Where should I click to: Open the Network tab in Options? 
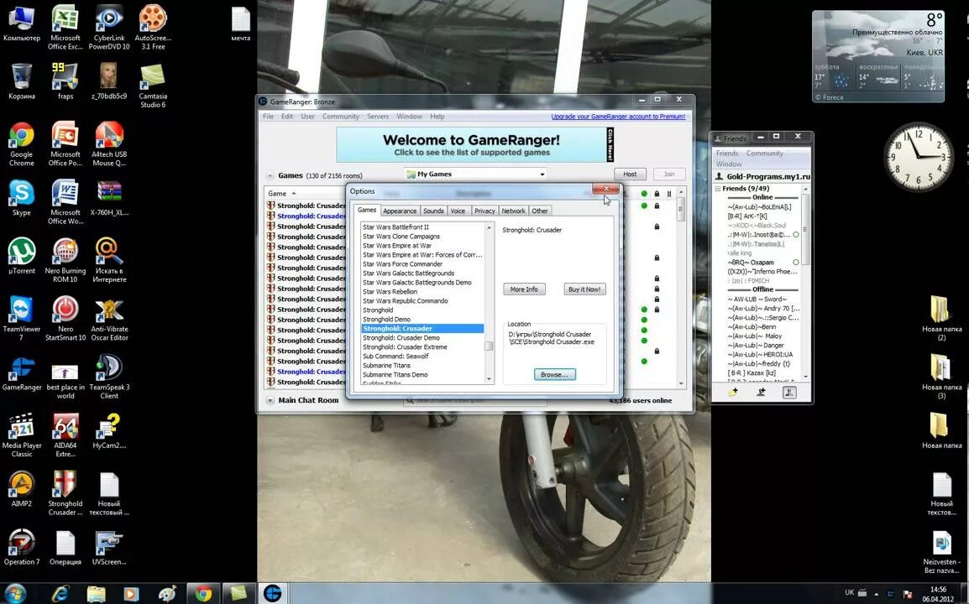pos(513,211)
